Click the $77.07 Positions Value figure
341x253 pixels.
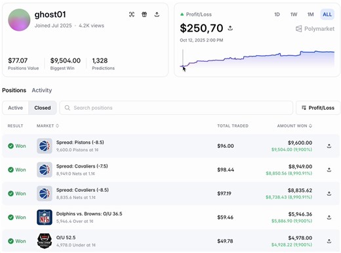[18, 60]
